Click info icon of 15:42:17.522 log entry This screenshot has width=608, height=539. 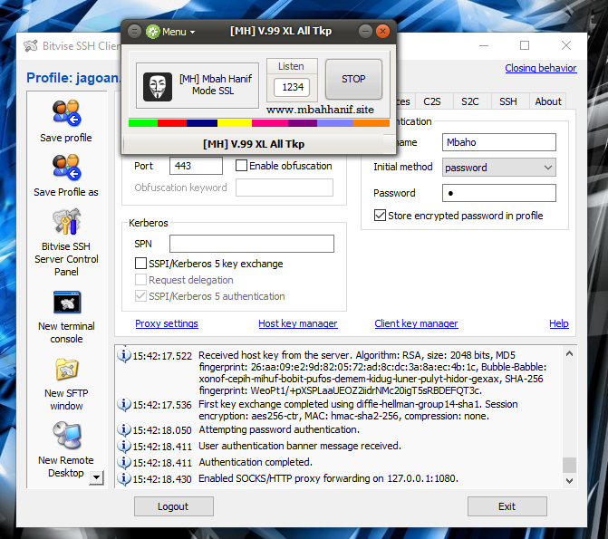[x=124, y=355]
